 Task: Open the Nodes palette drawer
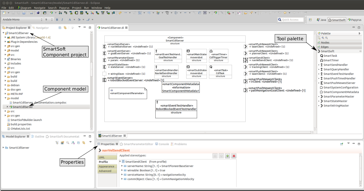pyautogui.click(x=339, y=43)
